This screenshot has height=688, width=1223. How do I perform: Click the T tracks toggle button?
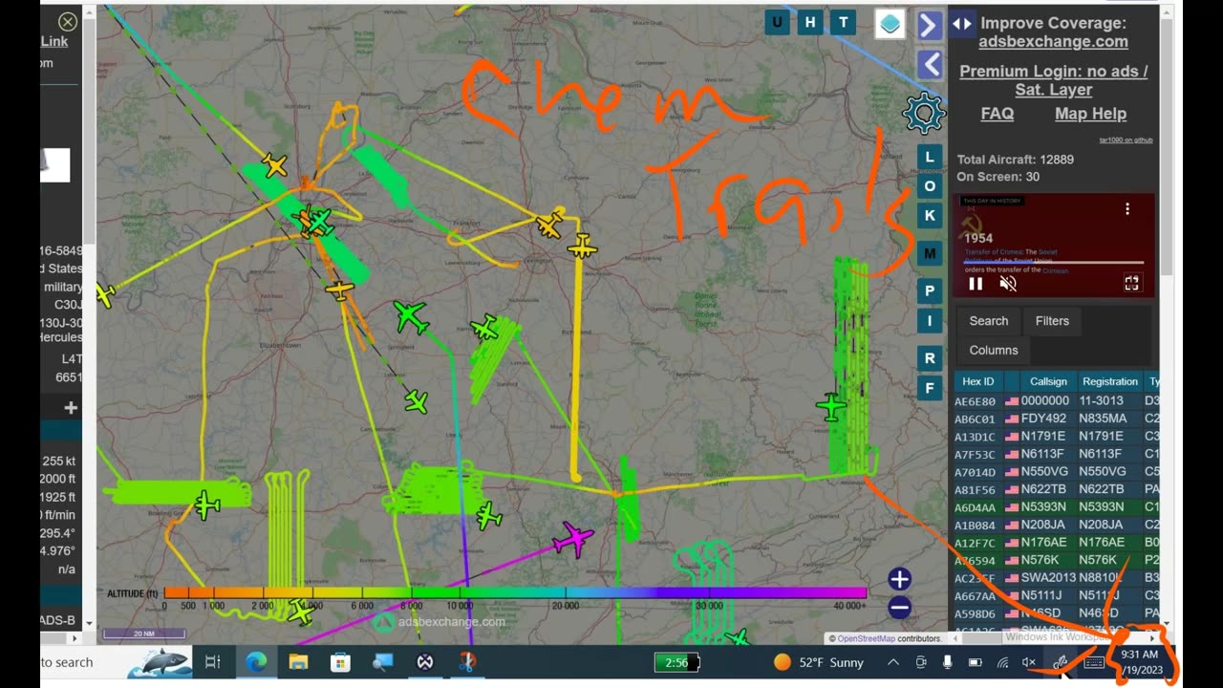pos(843,22)
